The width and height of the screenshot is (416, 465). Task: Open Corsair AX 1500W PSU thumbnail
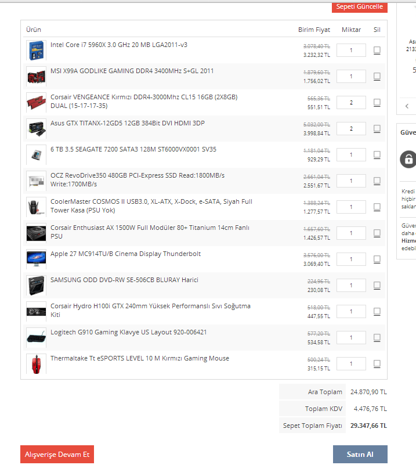(x=36, y=233)
